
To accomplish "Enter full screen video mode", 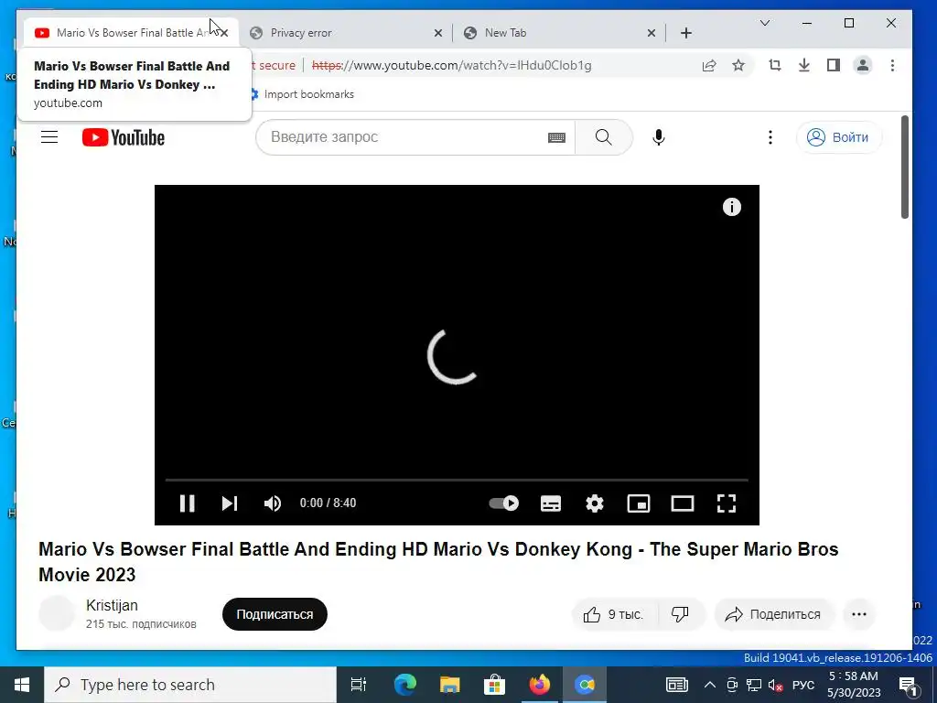I will click(x=726, y=503).
